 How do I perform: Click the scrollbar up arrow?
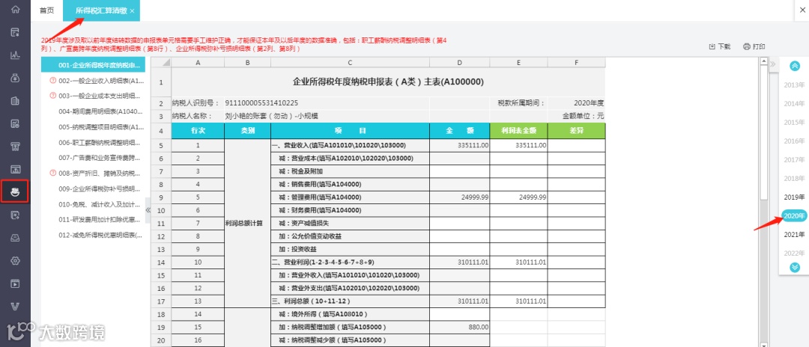click(x=765, y=61)
